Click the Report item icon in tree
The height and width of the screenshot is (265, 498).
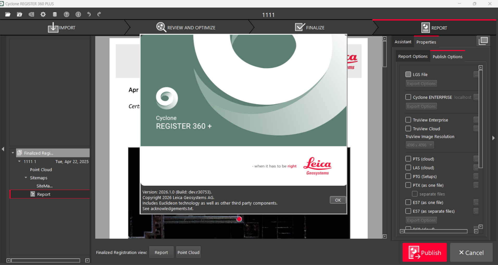tap(33, 194)
